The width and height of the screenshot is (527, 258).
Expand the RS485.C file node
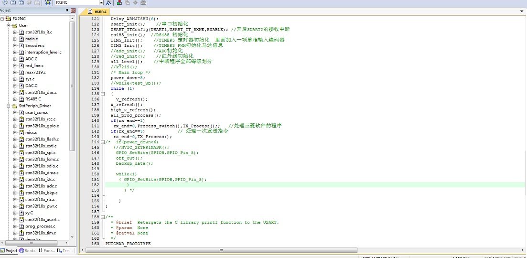(15, 99)
